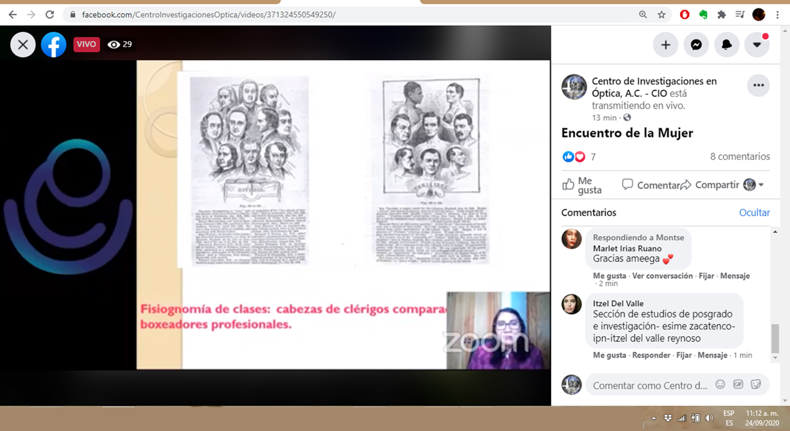Image resolution: width=790 pixels, height=431 pixels.
Task: Open the notifications bell
Action: click(x=727, y=45)
